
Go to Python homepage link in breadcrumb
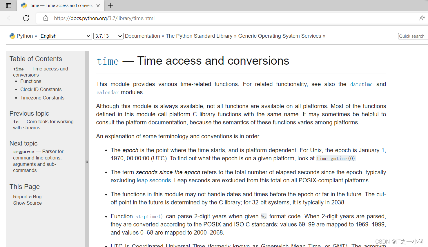pyautogui.click(x=25, y=36)
